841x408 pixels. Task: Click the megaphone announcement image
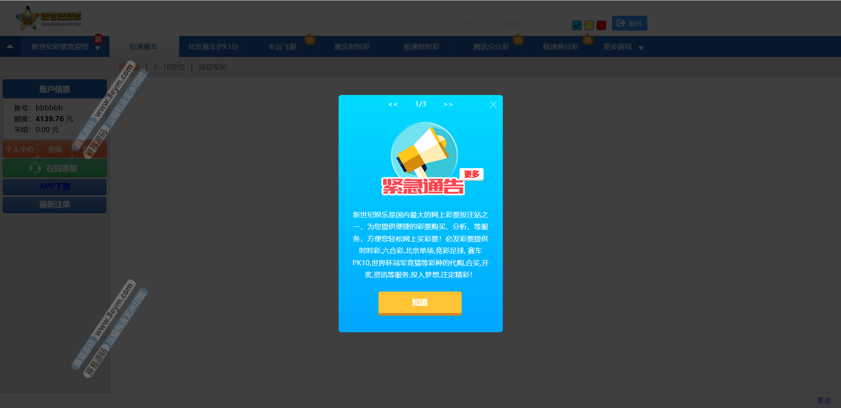coord(424,151)
